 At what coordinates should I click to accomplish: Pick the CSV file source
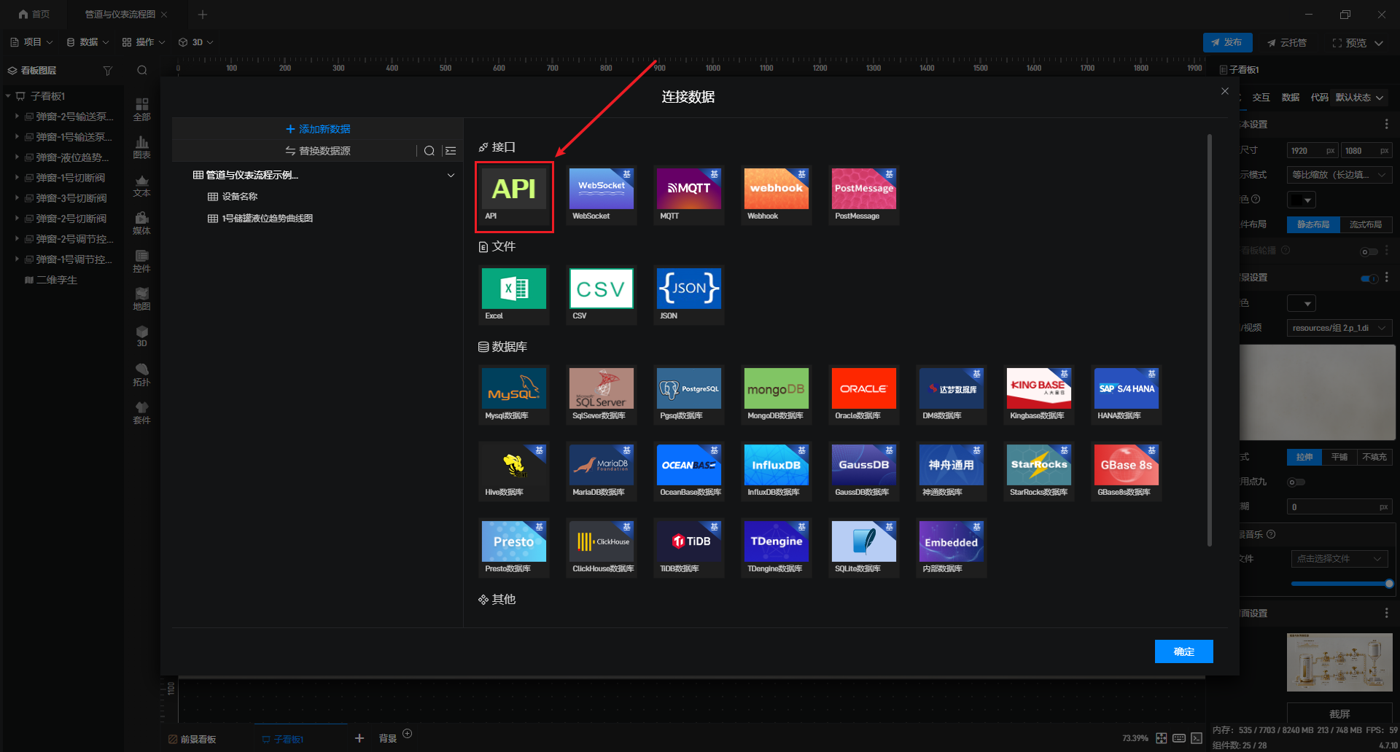[602, 295]
